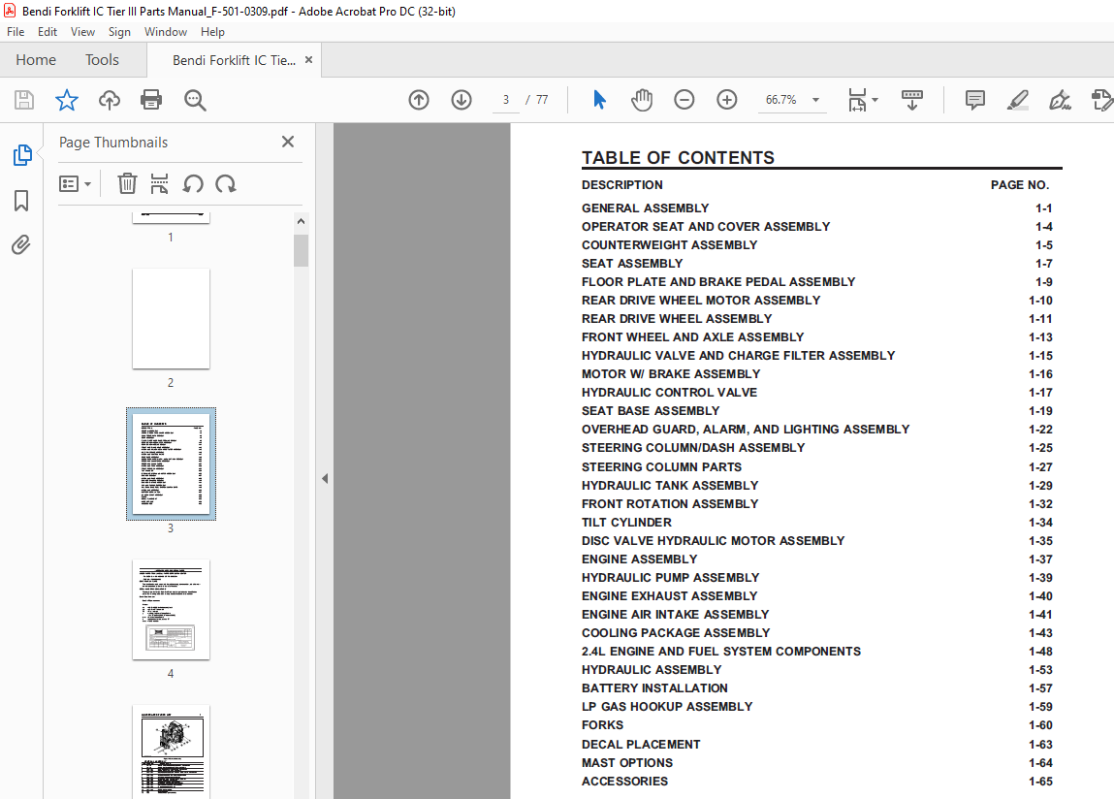Click page number '1-48' text
The height and width of the screenshot is (799, 1114).
coord(1040,652)
